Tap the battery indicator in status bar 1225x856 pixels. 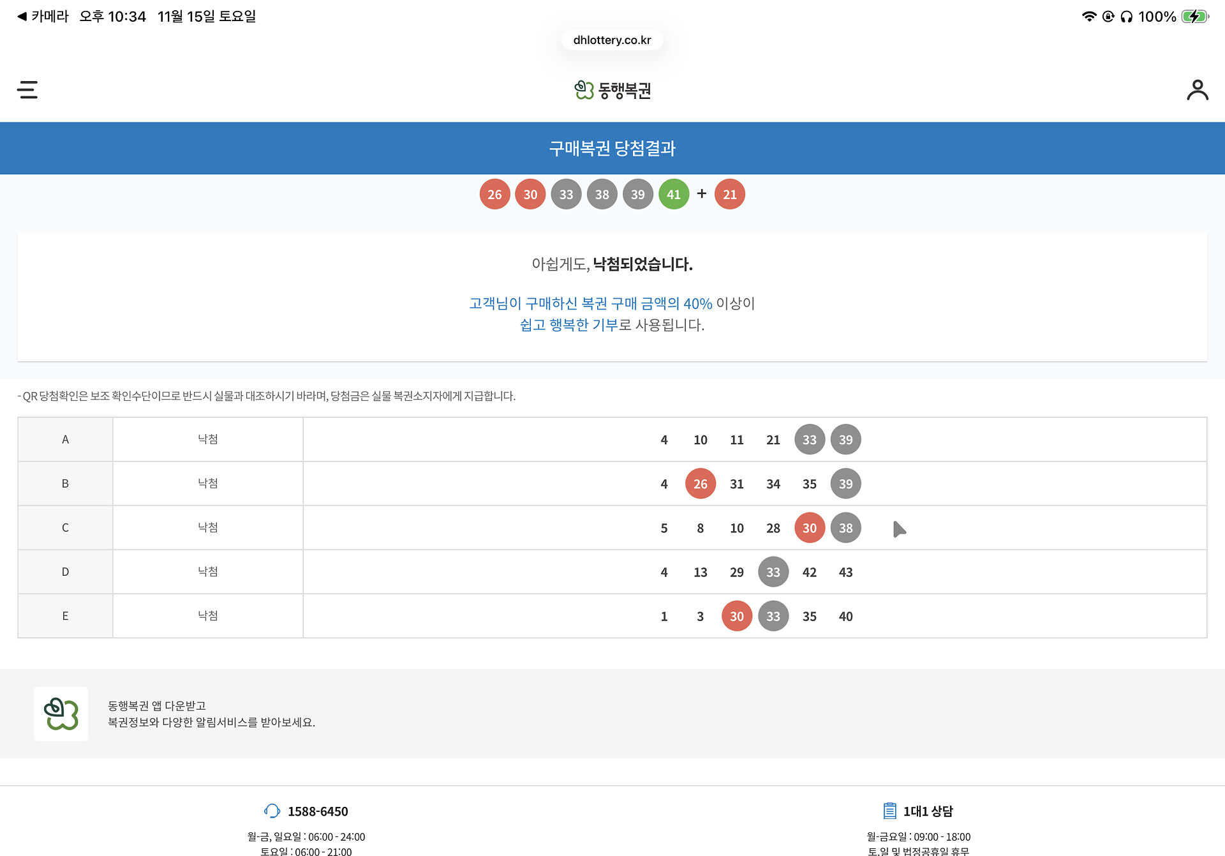(x=1194, y=17)
